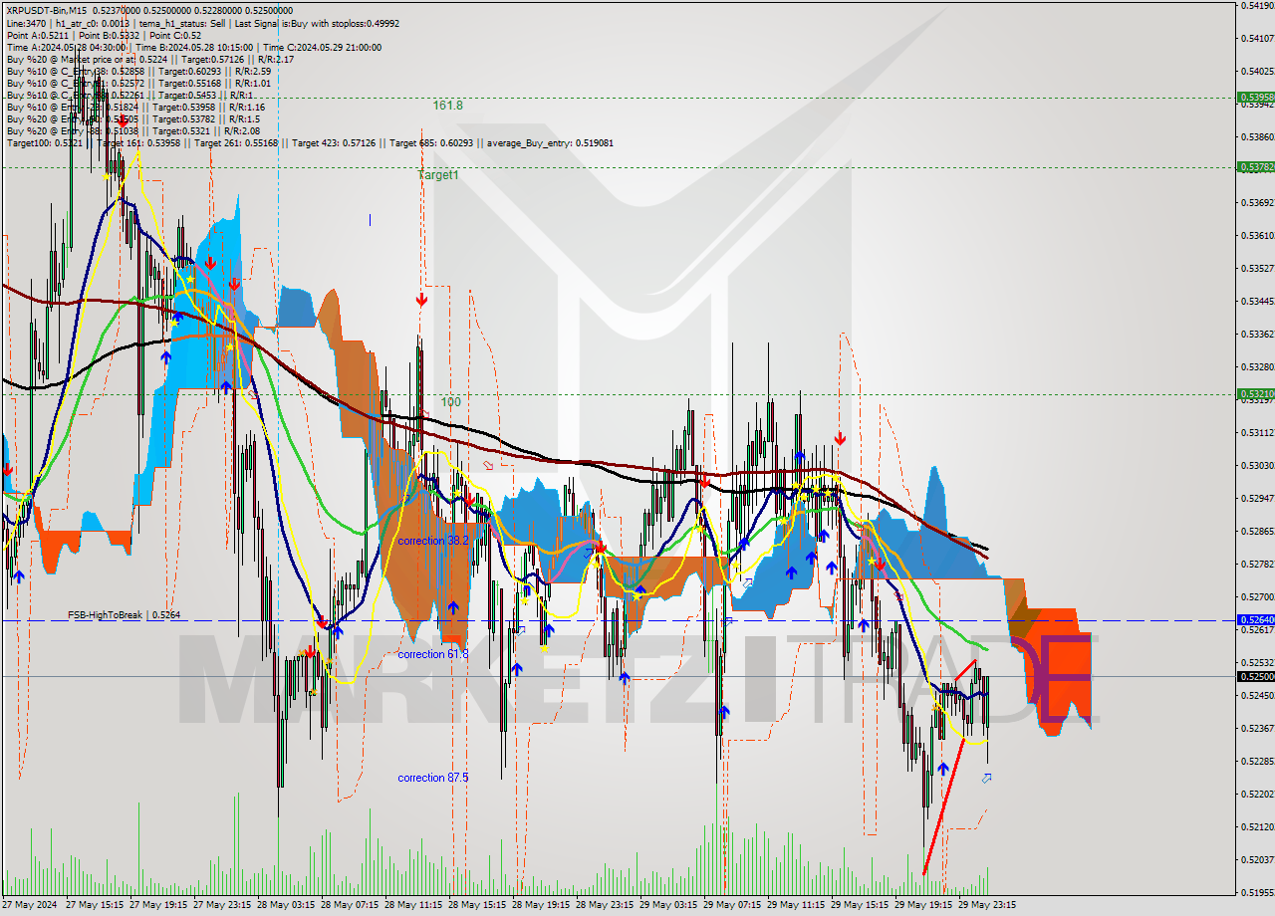The height and width of the screenshot is (916, 1275).
Task: Click the 29 May 19:15 time label
Action: [x=922, y=905]
